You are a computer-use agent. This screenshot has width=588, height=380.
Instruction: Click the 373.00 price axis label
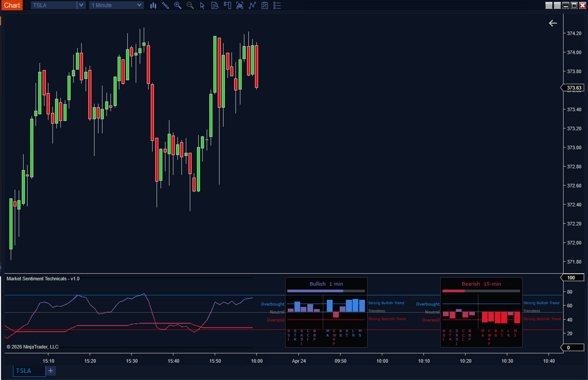[x=574, y=148]
